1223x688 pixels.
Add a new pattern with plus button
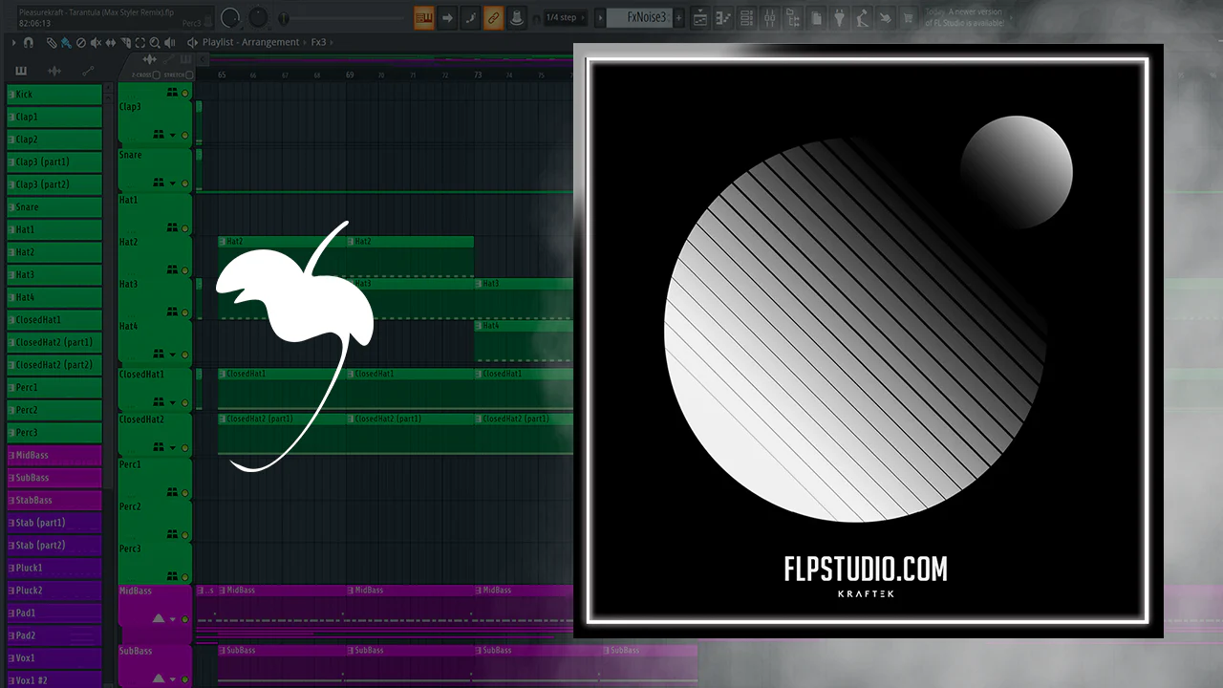tap(679, 17)
